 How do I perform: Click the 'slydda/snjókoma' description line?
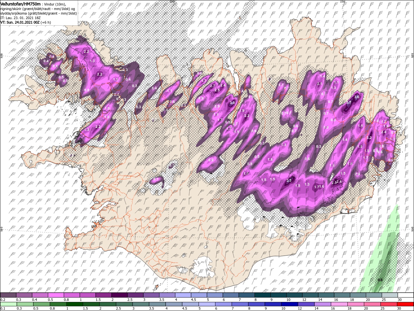[x=39, y=14]
